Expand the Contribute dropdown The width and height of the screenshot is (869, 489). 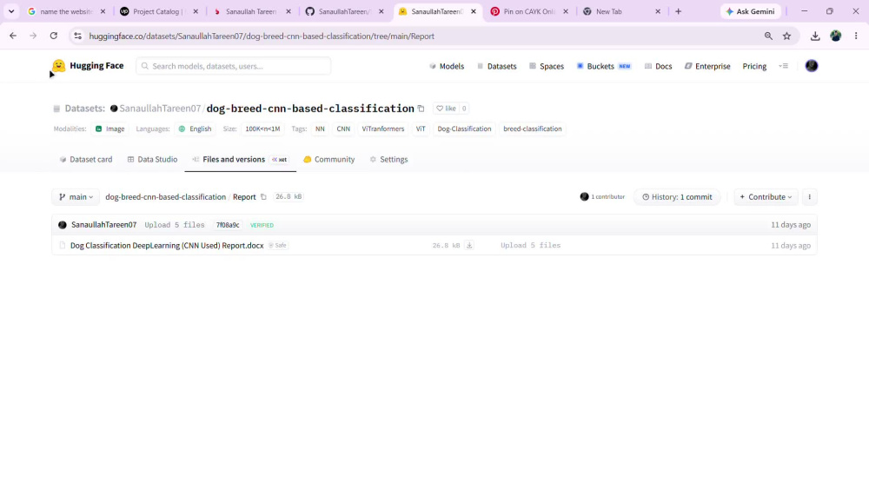point(766,196)
